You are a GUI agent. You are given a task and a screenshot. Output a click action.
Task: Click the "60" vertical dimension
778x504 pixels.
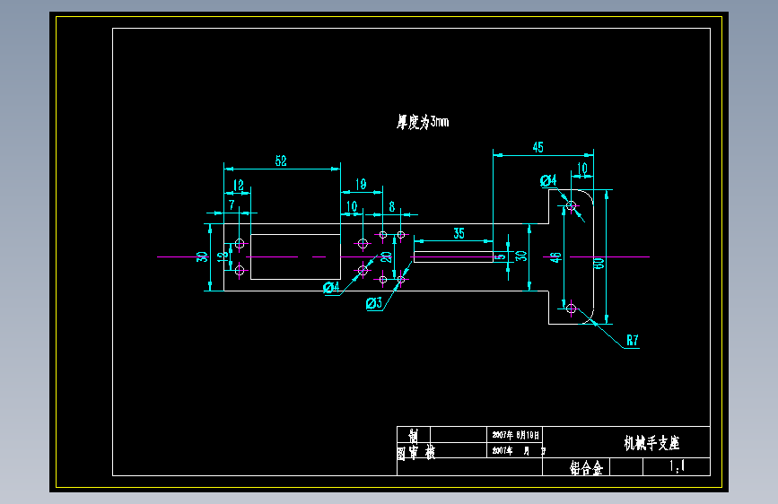599,264
